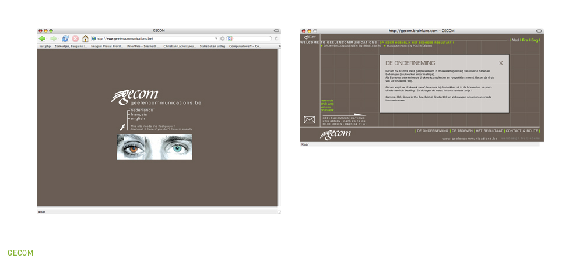Open the CONTACT & ROUTE menu item
Screen dimensions: 583x262
[522, 131]
